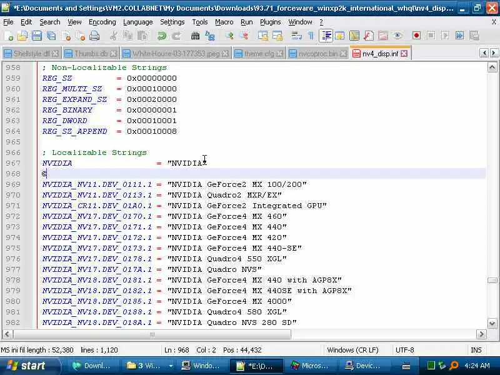Image resolution: width=500 pixels, height=375 pixels.
Task: Create a new file with the New icon
Action: [9, 36]
